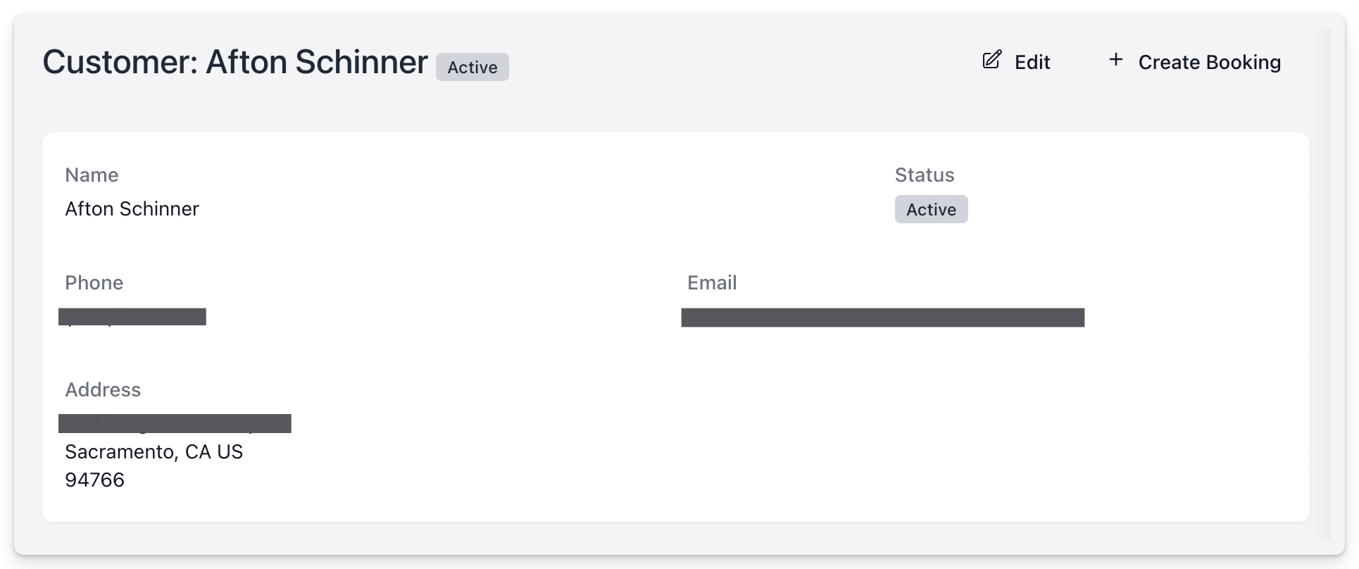This screenshot has height=569, width=1359.
Task: Click the Active badge beside the customer title
Action: coord(472,68)
